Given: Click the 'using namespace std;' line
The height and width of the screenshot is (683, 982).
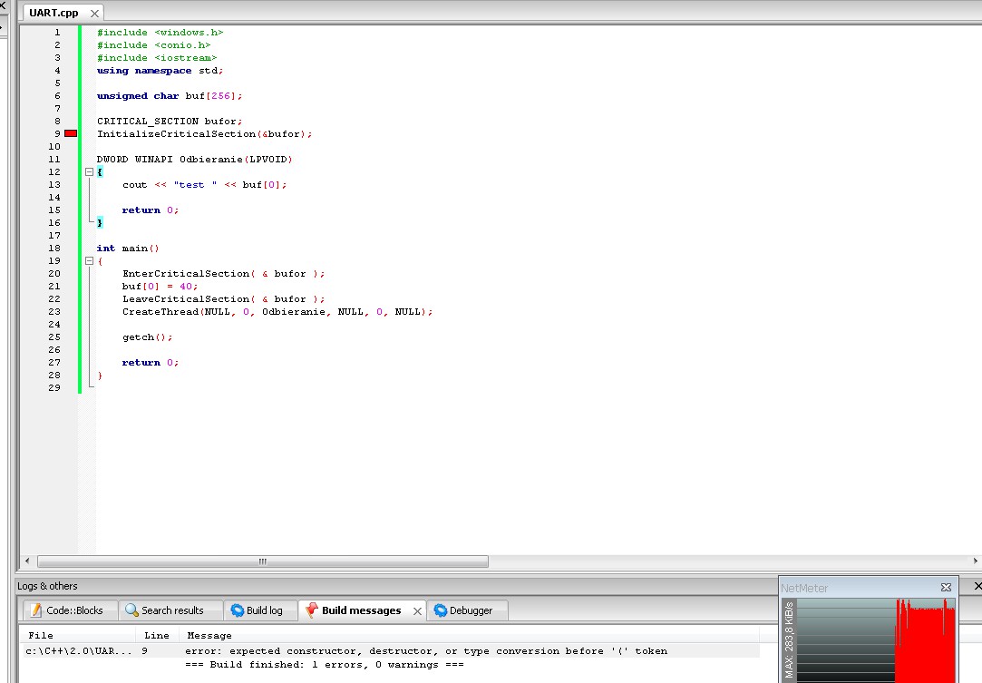Looking at the screenshot, I should point(160,71).
